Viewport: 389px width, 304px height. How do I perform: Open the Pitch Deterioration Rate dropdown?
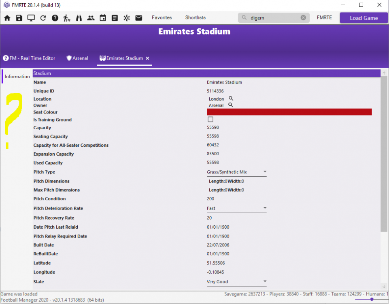[x=236, y=208]
